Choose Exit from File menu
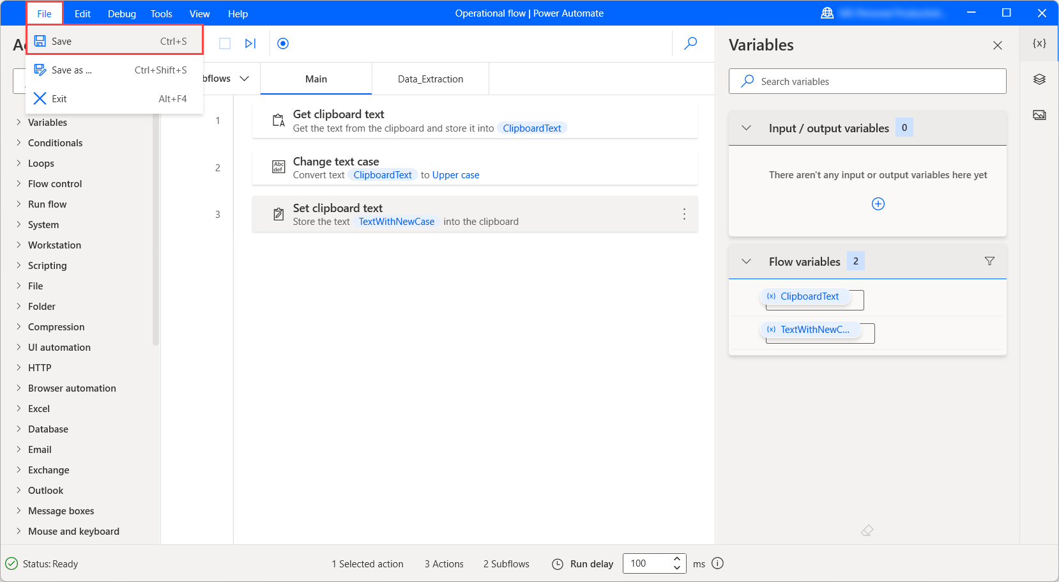The height and width of the screenshot is (582, 1059). [114, 98]
